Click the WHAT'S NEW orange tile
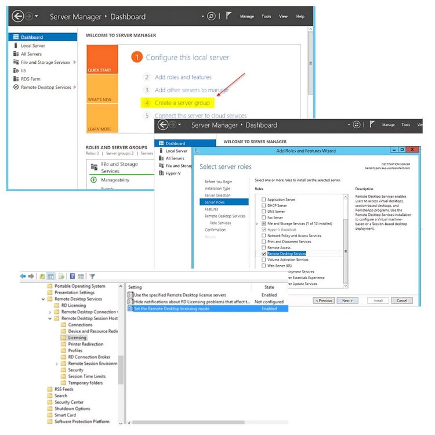Screen dimensions: 435x435 point(102,89)
